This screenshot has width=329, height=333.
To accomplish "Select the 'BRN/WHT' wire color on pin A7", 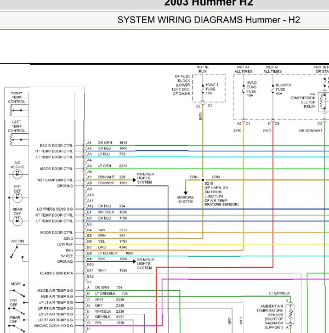I will tap(106, 177).
